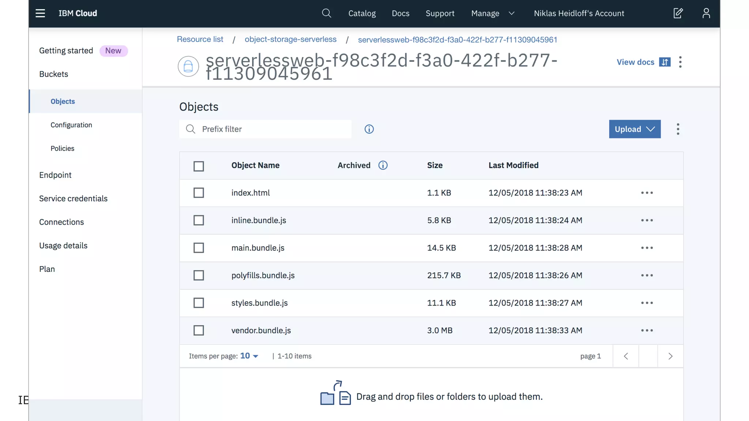Navigate to Resource list breadcrumb
The image size is (749, 421).
coord(200,39)
